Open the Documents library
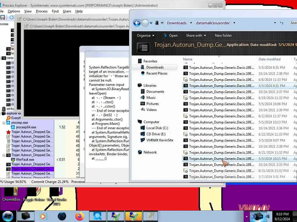Screen dimensions: 297x222 (155, 92)
